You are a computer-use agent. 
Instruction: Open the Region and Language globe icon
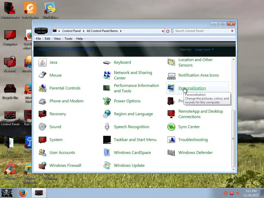pyautogui.click(x=107, y=114)
